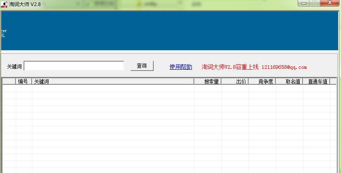The height and width of the screenshot is (173, 341).
Task: Sort by the 关键词 column header
Action: (113, 81)
